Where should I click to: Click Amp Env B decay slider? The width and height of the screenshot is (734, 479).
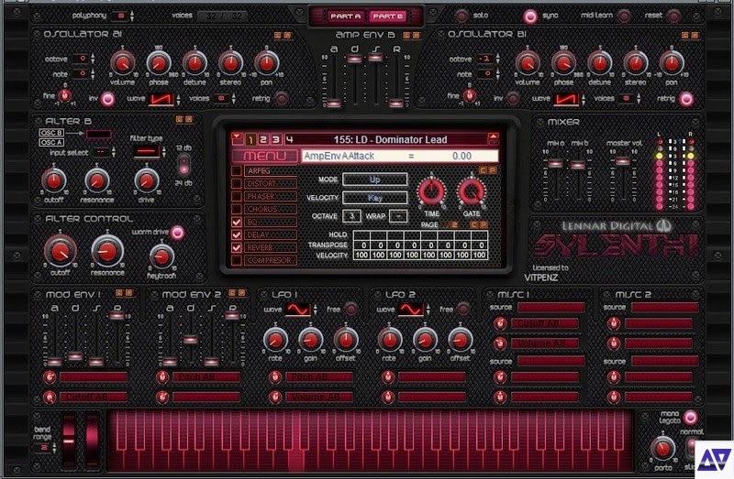point(354,59)
